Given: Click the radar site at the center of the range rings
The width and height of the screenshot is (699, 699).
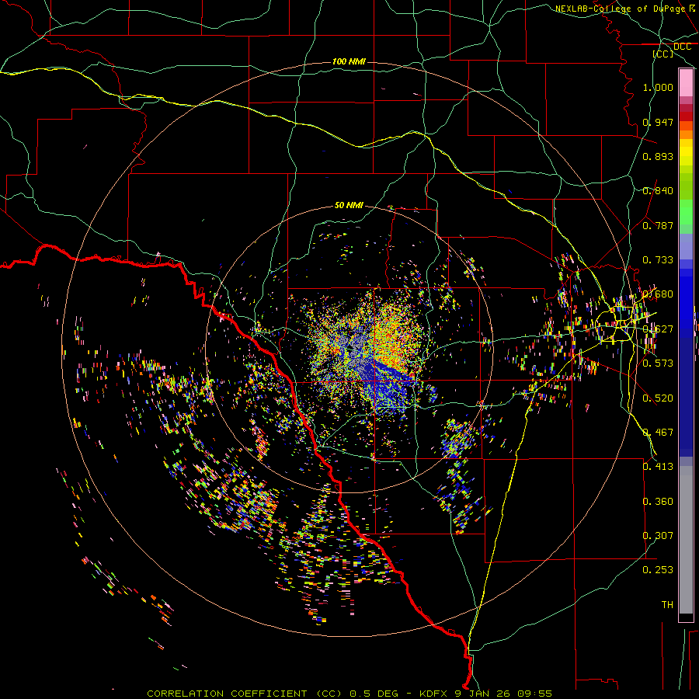Looking at the screenshot, I should (349, 349).
